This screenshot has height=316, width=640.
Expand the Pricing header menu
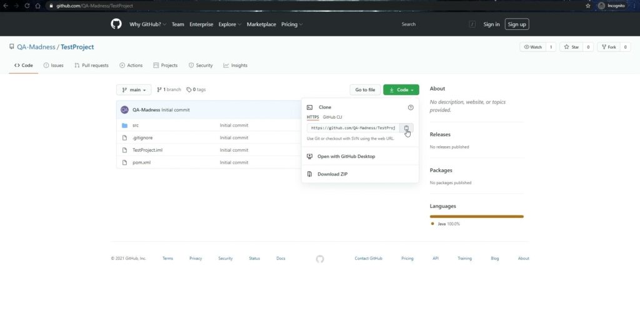pos(292,24)
